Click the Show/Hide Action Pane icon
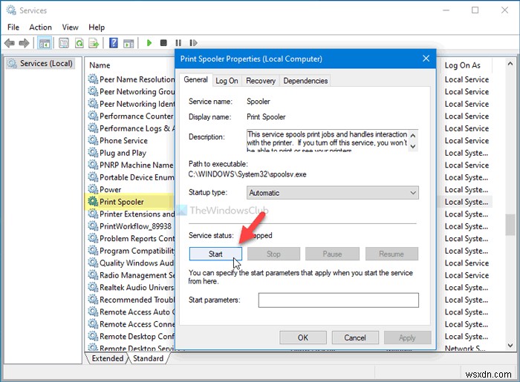Viewport: 520px width, 382px height. coord(129,43)
